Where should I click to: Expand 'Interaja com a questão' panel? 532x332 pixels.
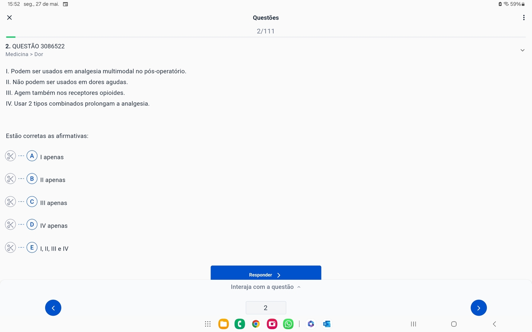266,287
